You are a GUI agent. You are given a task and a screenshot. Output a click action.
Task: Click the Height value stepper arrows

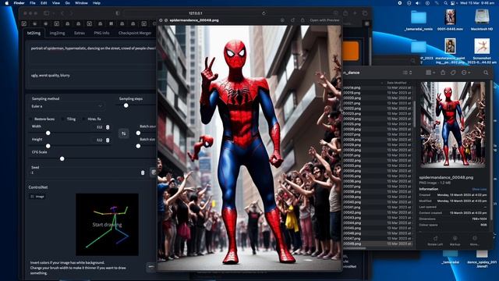pos(108,140)
